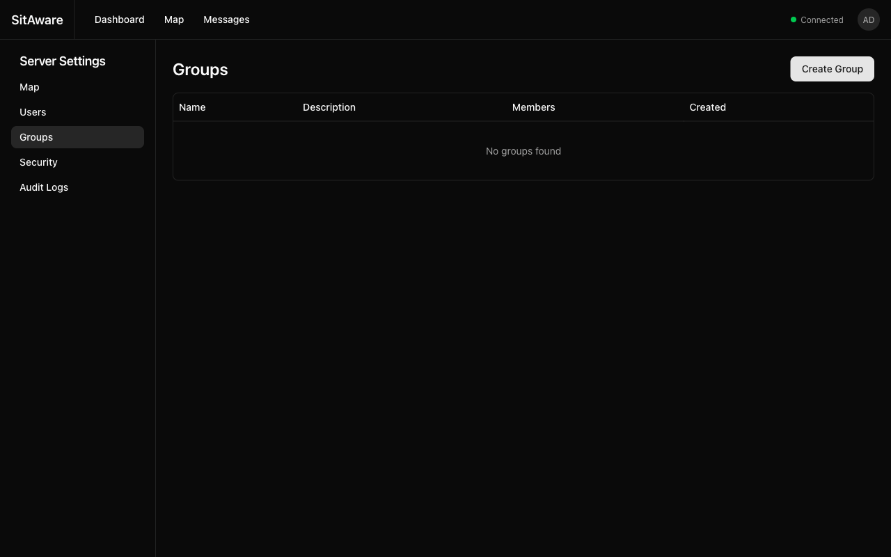
Task: Click the SitAware logo
Action: click(37, 19)
